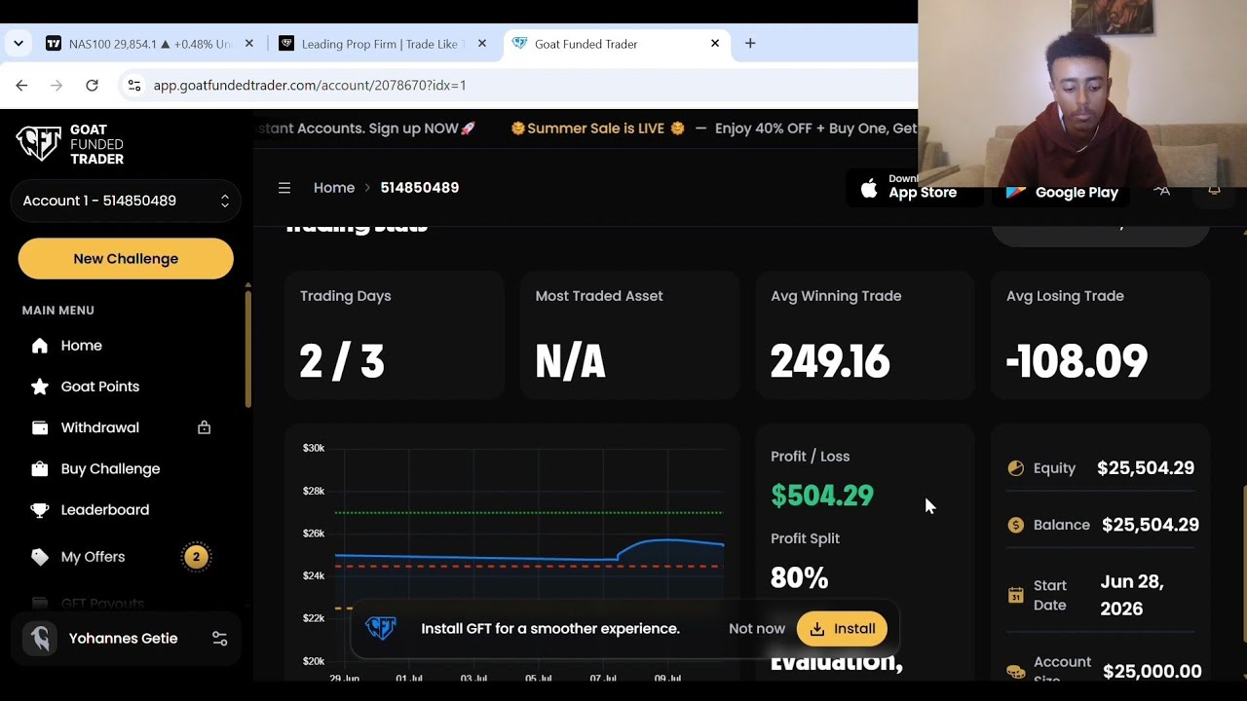
Task: Click the sidebar vertical scrollbar
Action: 247,348
